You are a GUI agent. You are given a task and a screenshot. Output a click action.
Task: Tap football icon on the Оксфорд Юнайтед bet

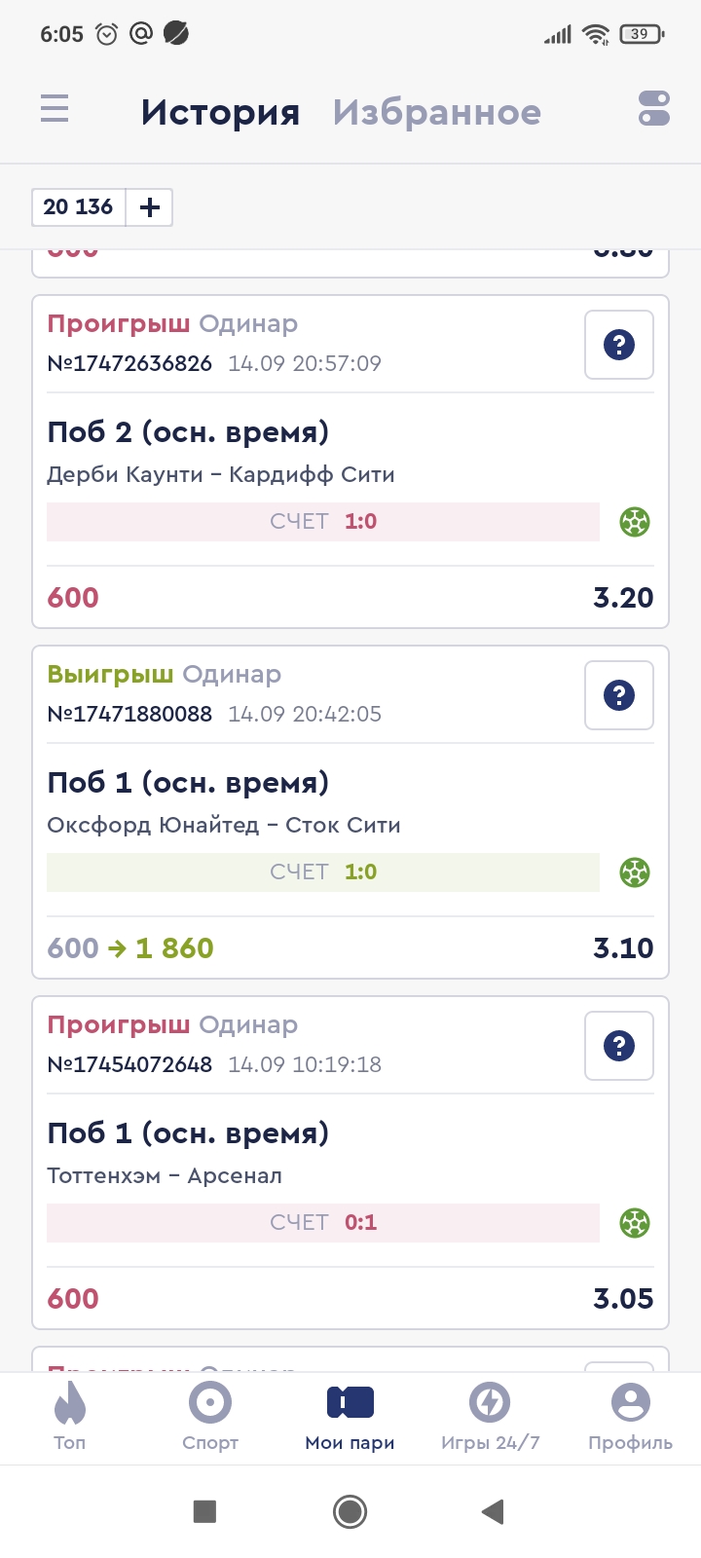(x=635, y=872)
